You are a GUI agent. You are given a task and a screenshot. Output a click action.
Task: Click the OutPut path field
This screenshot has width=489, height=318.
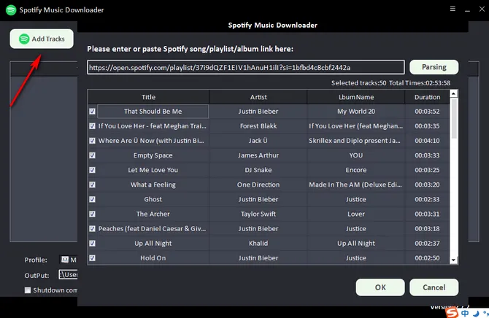point(69,275)
